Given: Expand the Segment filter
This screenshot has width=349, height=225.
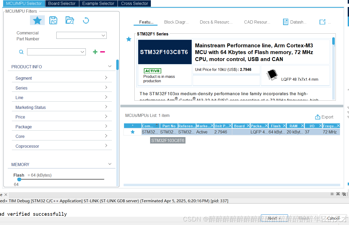Looking at the screenshot, I should tap(106, 78).
